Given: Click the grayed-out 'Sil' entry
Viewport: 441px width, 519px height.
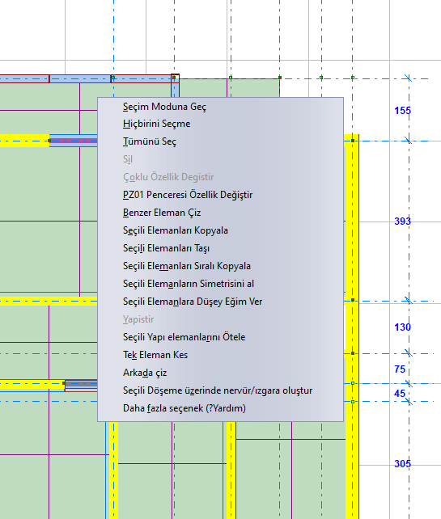Looking at the screenshot, I should coord(220,159).
